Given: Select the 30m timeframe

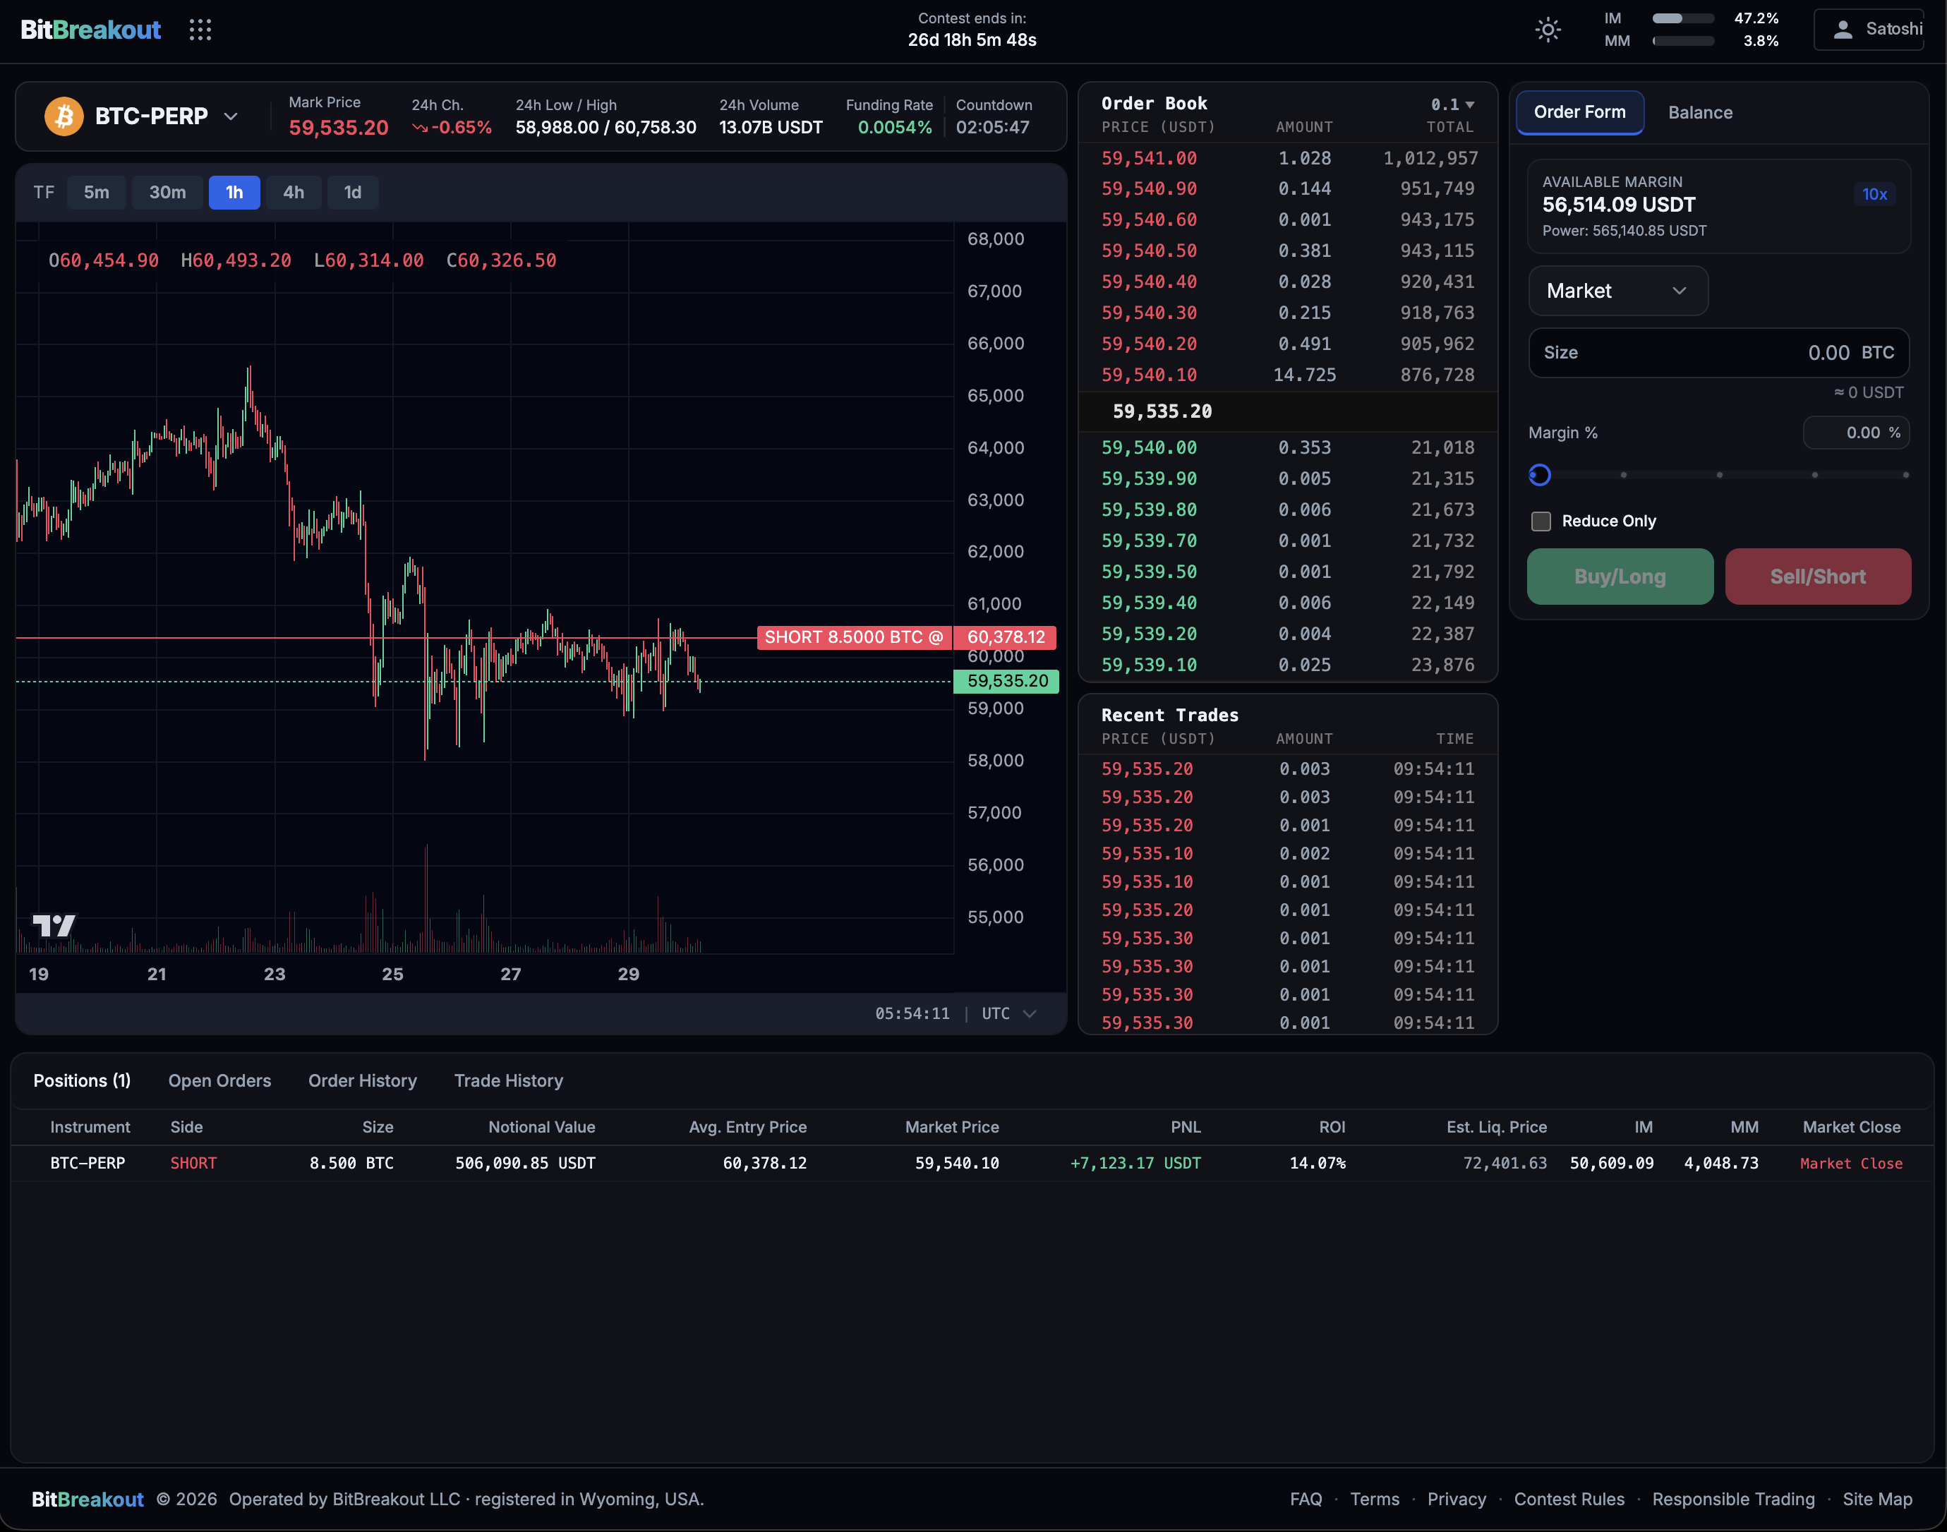Looking at the screenshot, I should tap(168, 192).
